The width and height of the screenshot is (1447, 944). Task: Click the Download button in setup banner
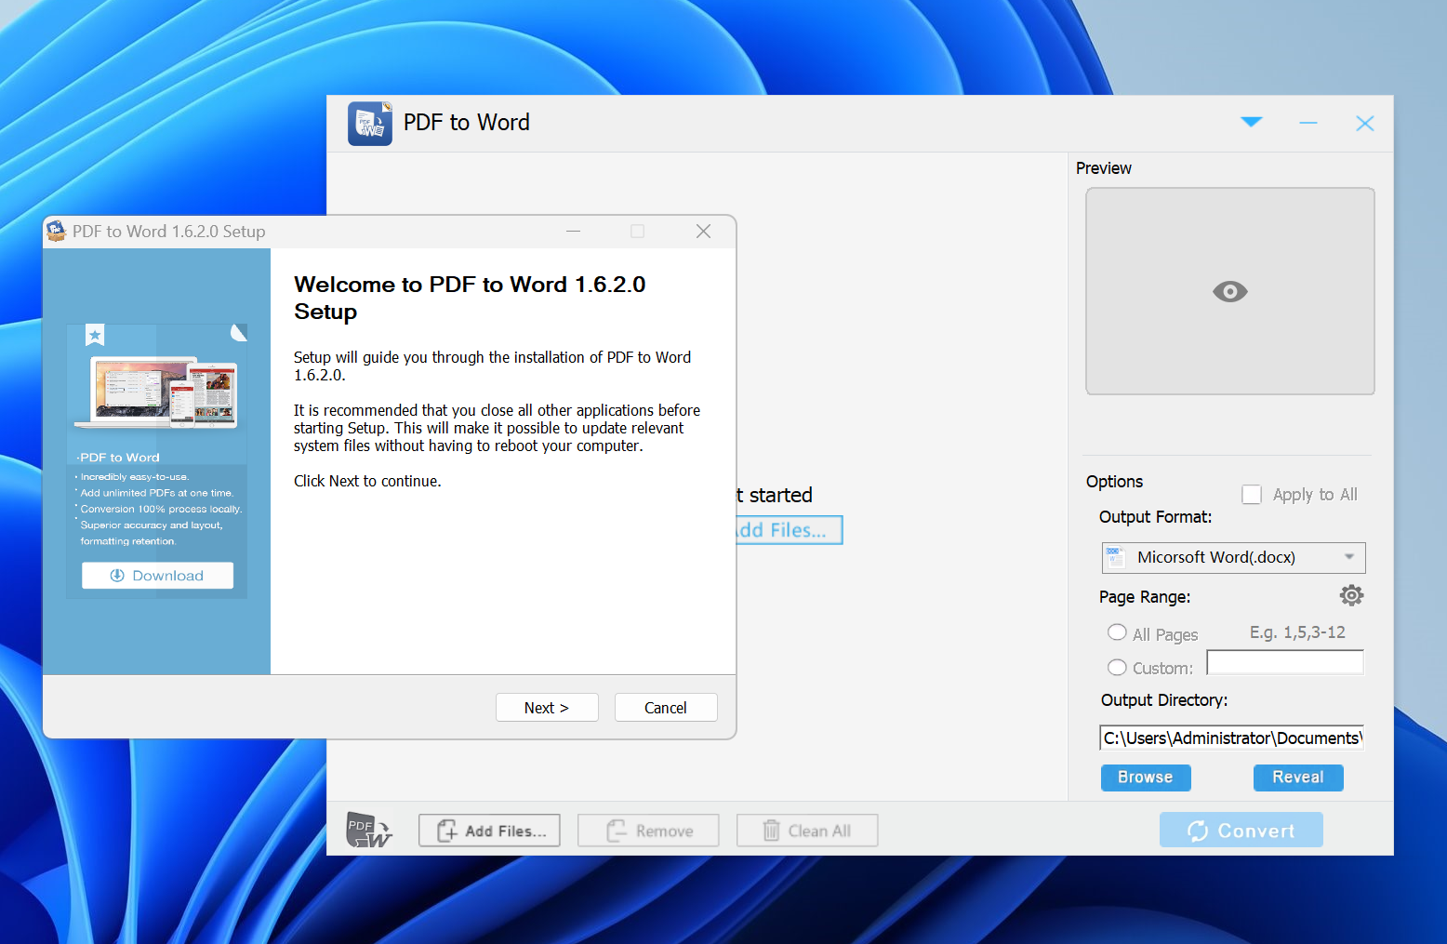point(157,576)
